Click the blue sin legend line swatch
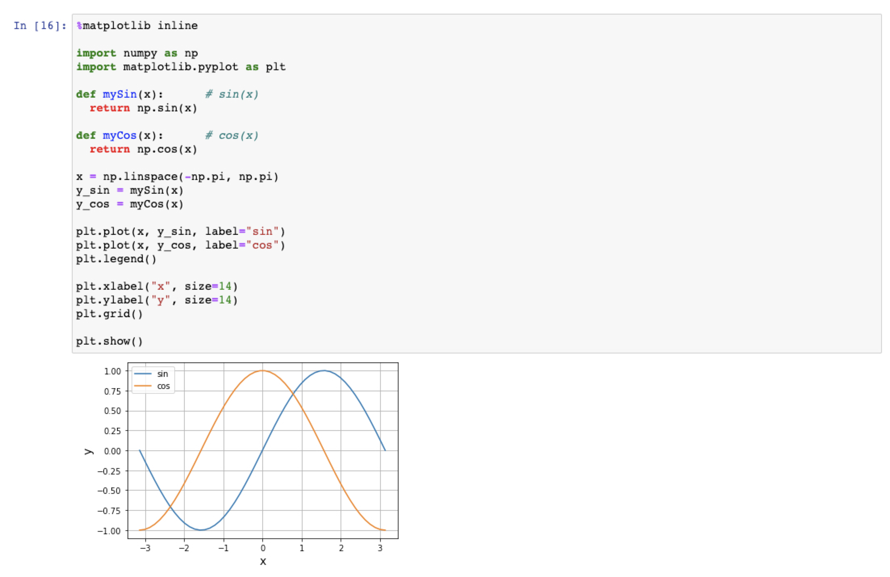 (x=142, y=374)
